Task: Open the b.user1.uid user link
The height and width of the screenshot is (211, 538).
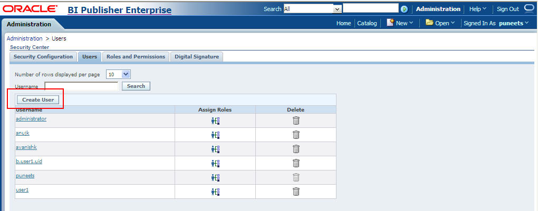Action: (x=29, y=162)
